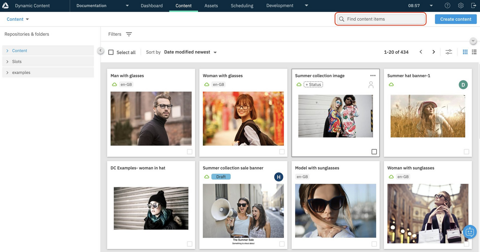
Task: Open the chat assistant bubble
Action: 470,232
